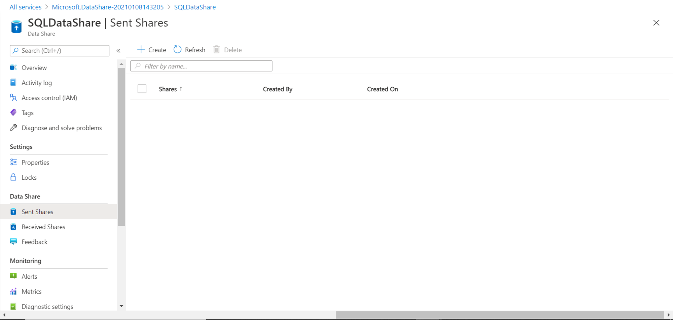The image size is (673, 320).
Task: Click the horizontal scrollbar thumb at bottom
Action: pos(500,315)
